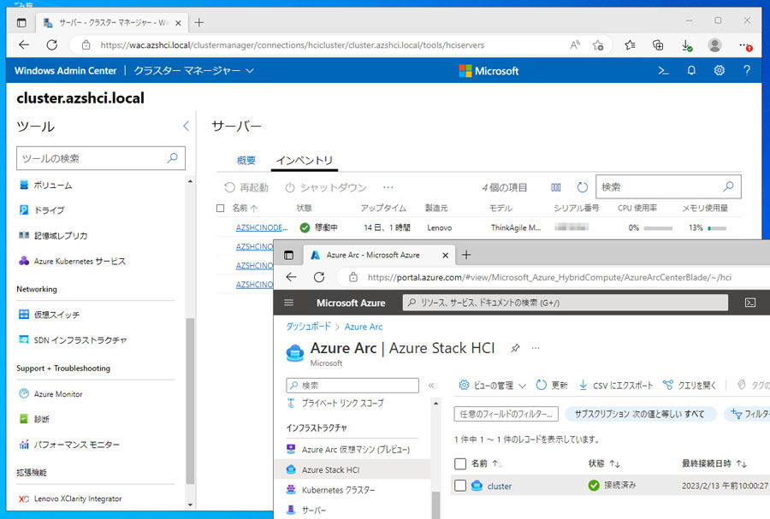Click the tools sidebar vertical scrollbar
The image size is (770, 519).
[190, 401]
